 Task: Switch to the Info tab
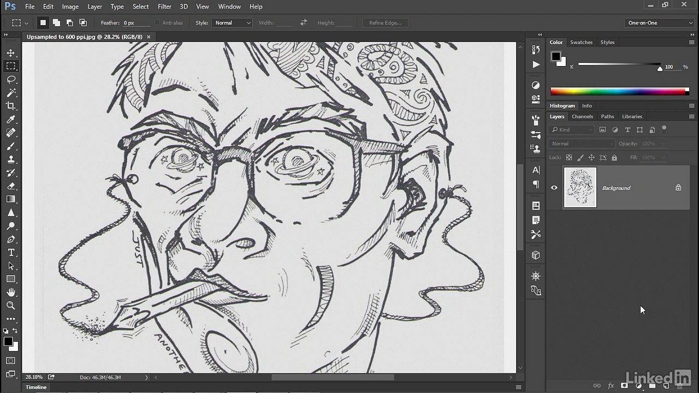pyautogui.click(x=587, y=105)
